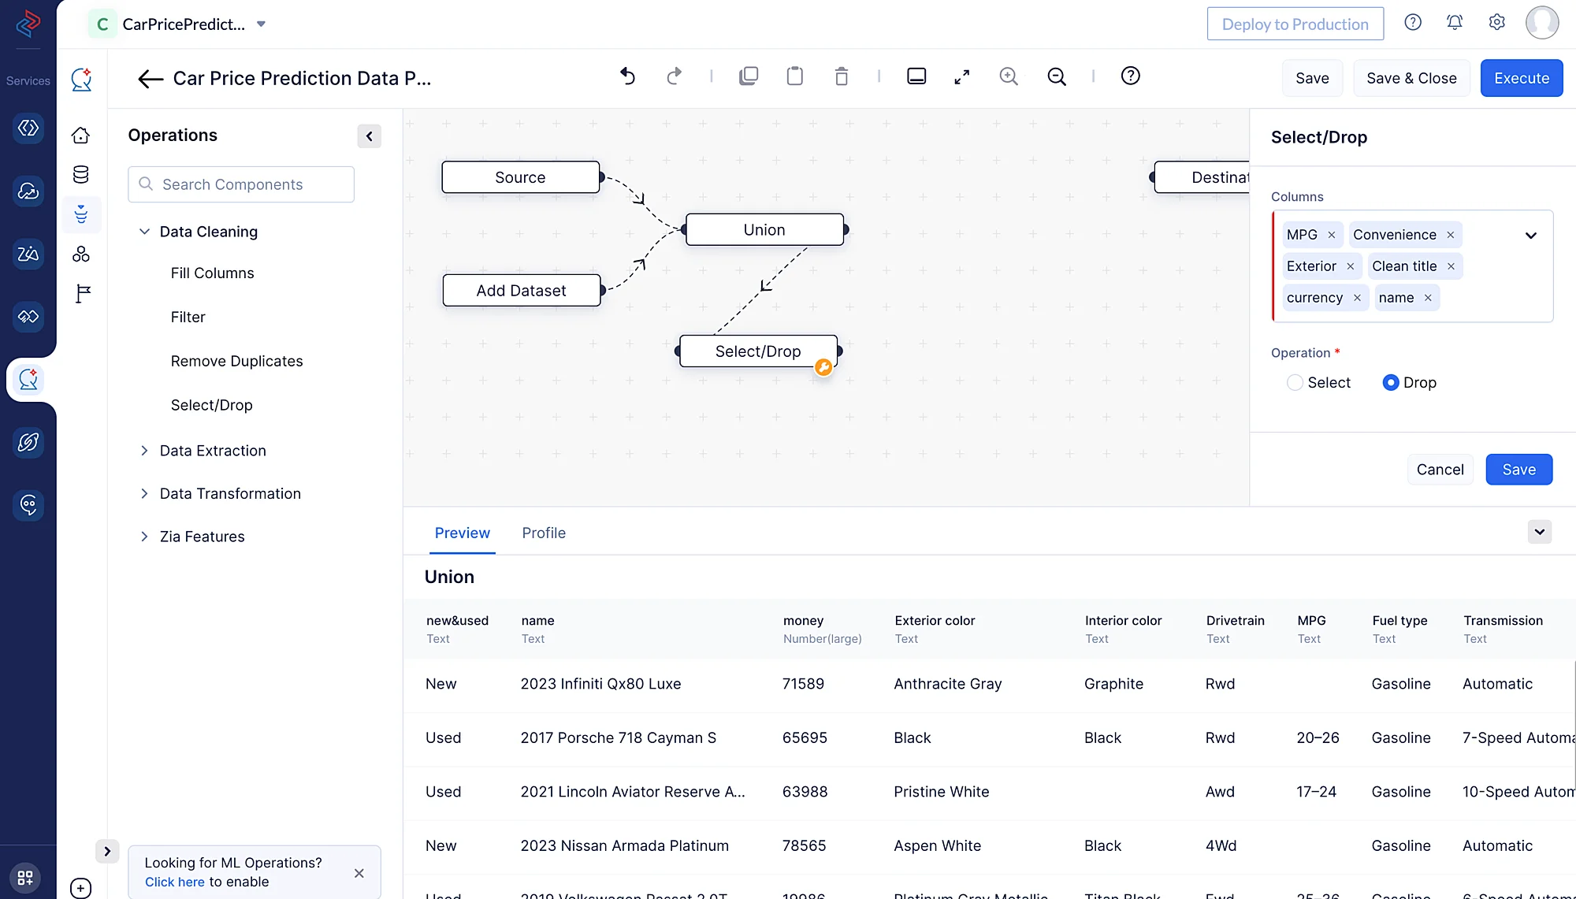The width and height of the screenshot is (1576, 899).
Task: Dismiss the ML Operations notice
Action: pyautogui.click(x=359, y=873)
